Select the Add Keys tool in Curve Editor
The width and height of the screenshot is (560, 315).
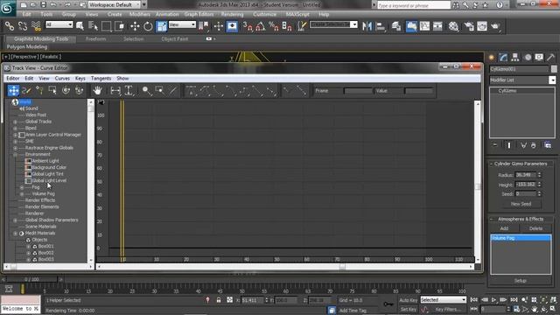click(39, 91)
